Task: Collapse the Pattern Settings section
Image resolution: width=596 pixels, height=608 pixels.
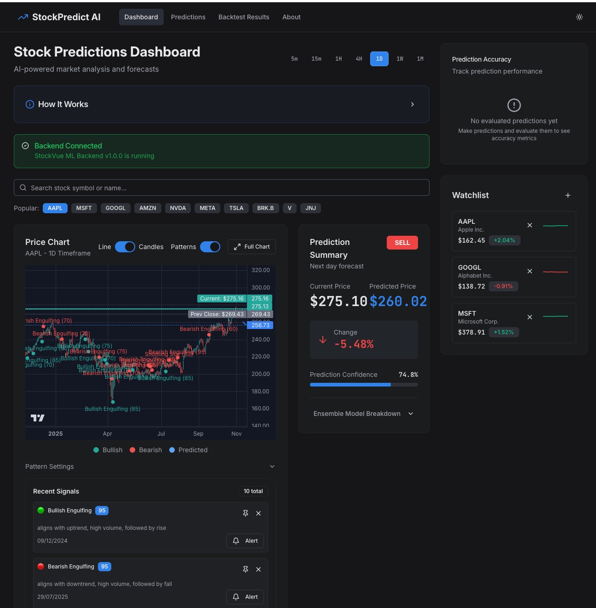Action: [x=272, y=466]
